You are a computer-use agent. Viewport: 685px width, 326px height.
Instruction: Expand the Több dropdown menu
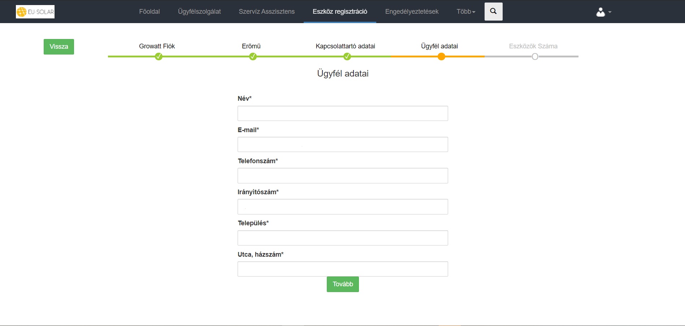pyautogui.click(x=465, y=12)
